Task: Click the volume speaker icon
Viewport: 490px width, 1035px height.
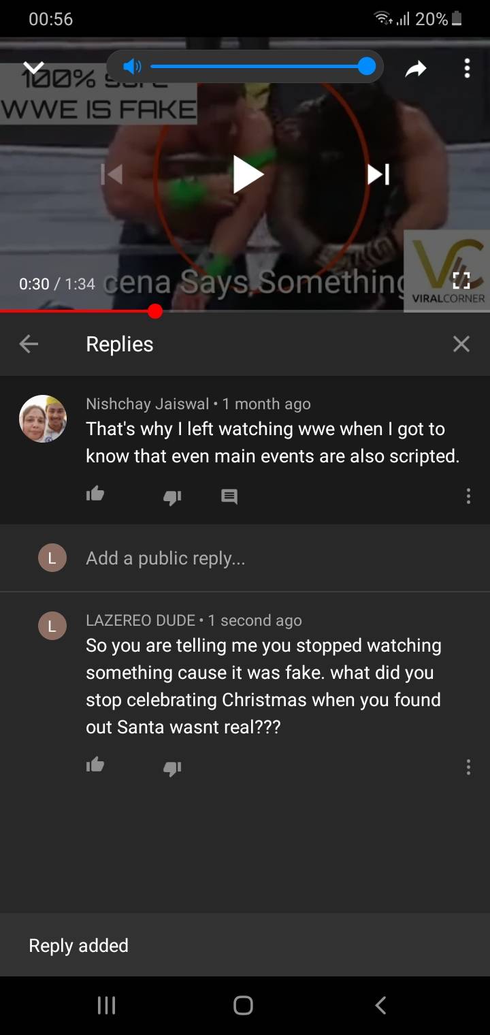Action: point(132,66)
